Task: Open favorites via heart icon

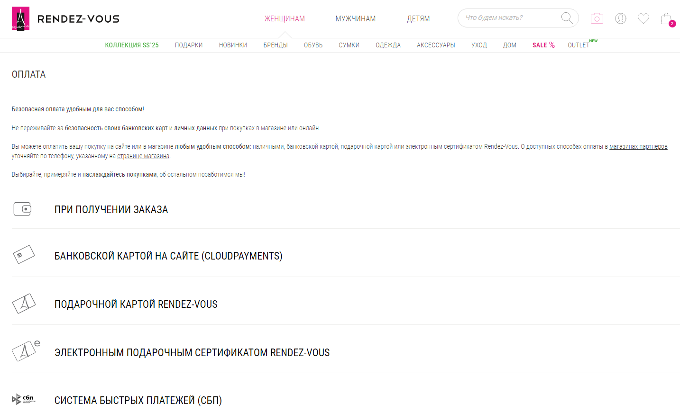Action: coord(643,18)
